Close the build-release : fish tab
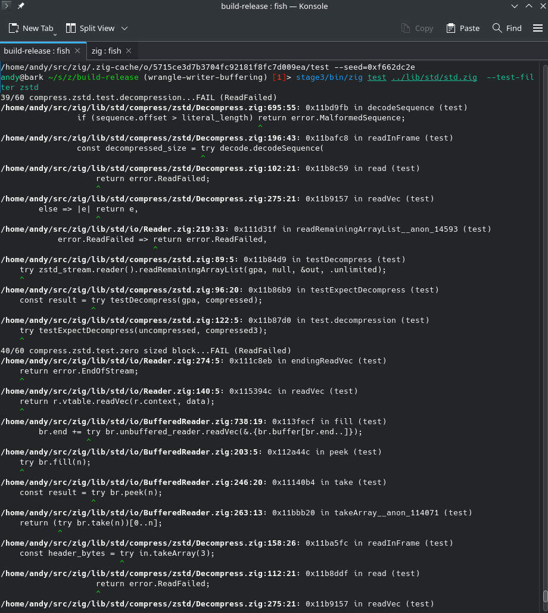This screenshot has width=548, height=613. 77,51
